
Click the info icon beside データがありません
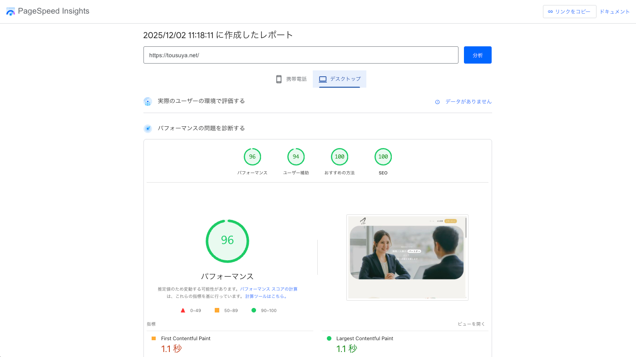pyautogui.click(x=437, y=102)
